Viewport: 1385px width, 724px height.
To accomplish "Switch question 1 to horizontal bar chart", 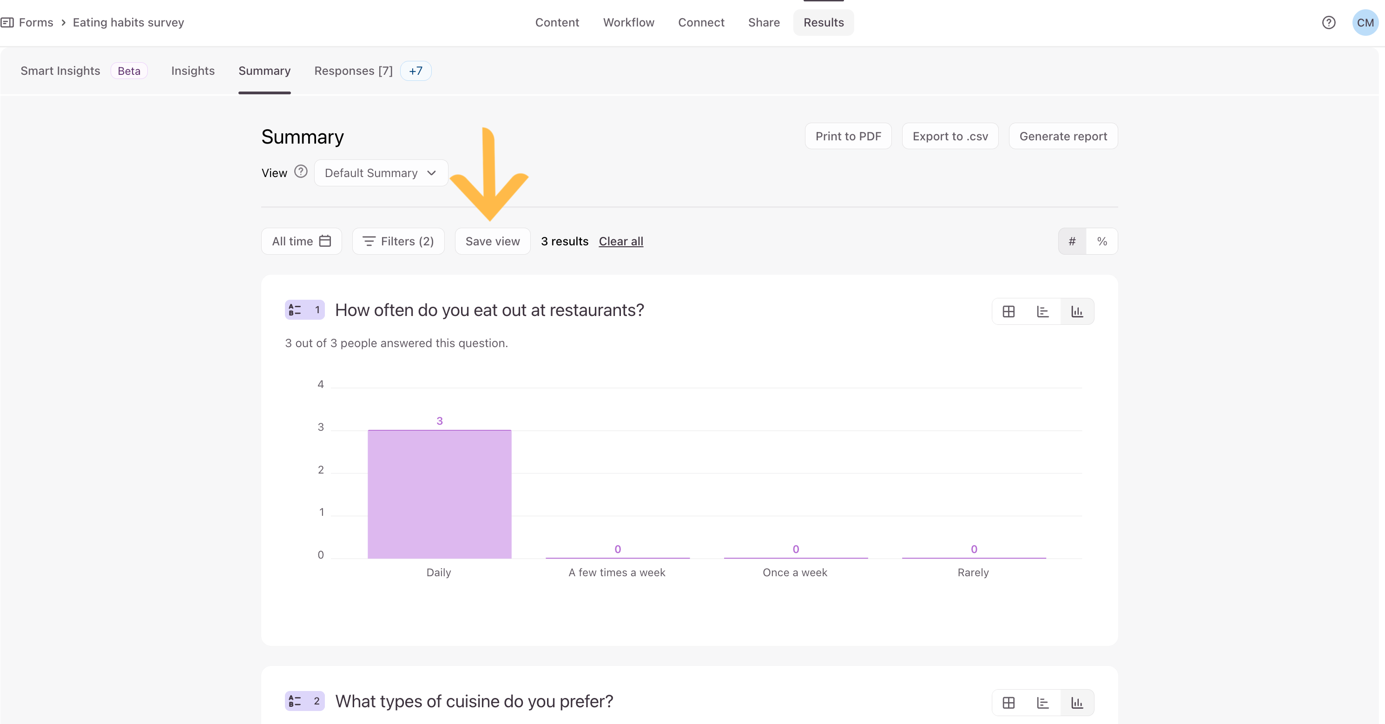I will 1042,312.
